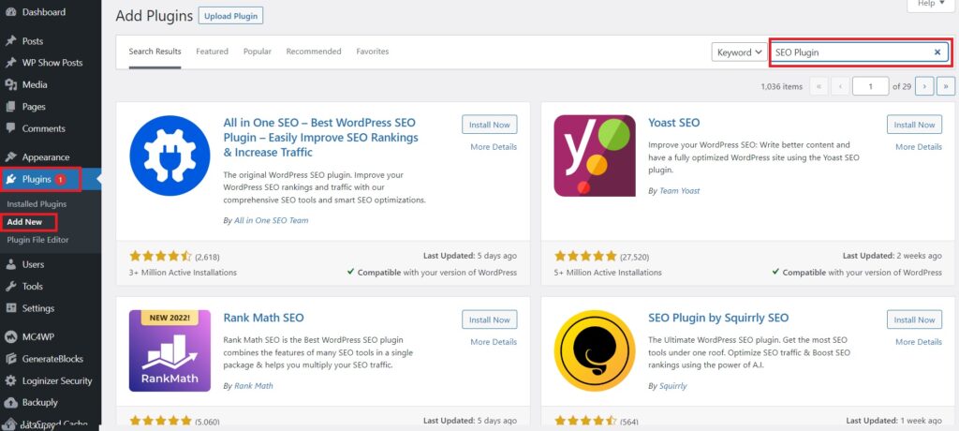Click the All in One SEO star rating
Screen dimensions: 959x431
pyautogui.click(x=160, y=256)
